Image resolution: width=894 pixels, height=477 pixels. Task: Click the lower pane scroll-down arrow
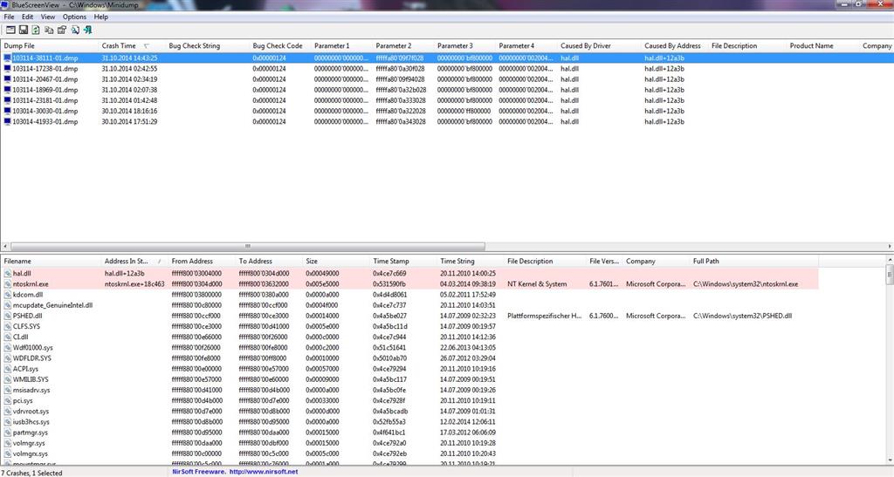(x=890, y=460)
